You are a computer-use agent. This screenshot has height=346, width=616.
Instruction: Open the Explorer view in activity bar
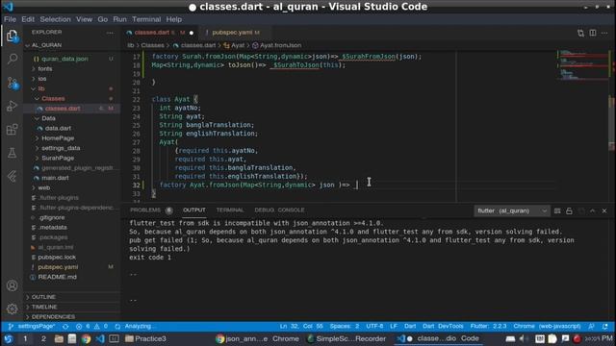tap(12, 37)
